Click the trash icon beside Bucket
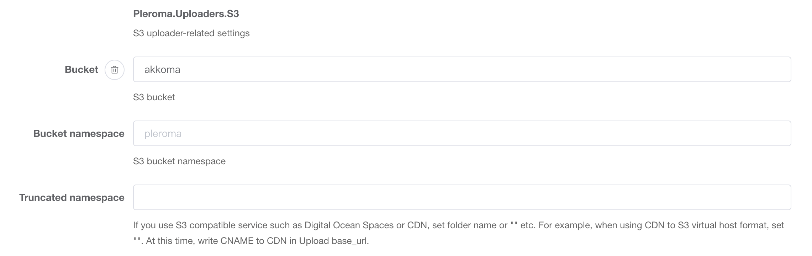This screenshot has height=256, width=812. click(114, 70)
